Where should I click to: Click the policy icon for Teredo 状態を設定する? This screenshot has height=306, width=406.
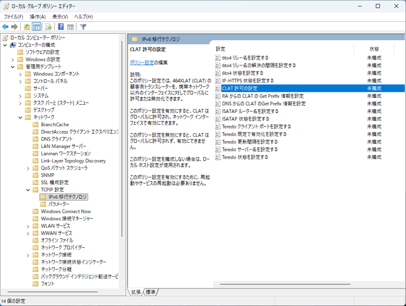[x=218, y=157]
